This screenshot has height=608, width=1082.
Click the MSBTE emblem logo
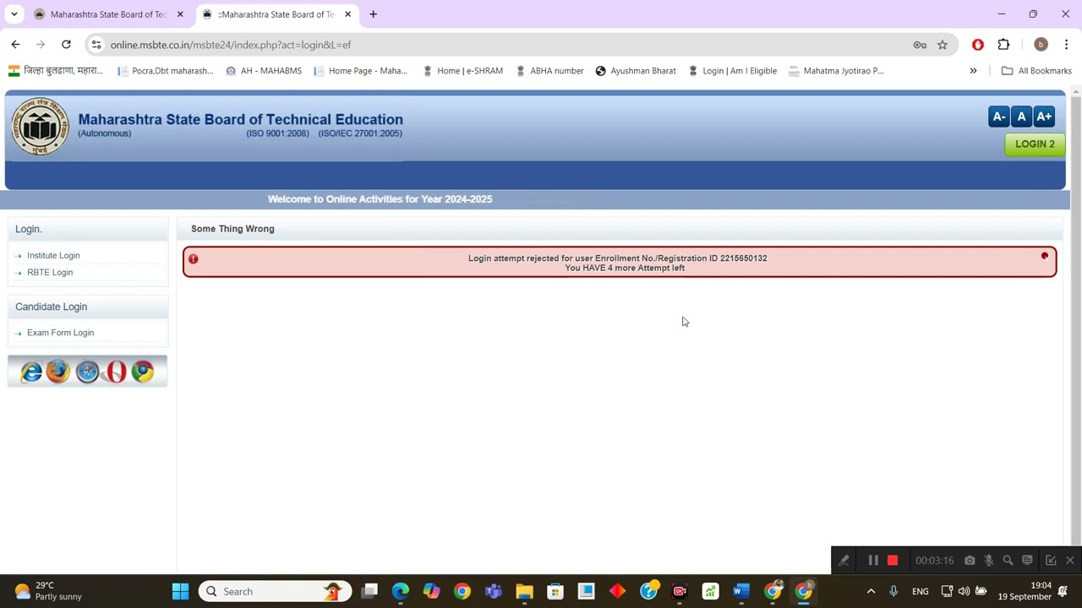pyautogui.click(x=40, y=127)
